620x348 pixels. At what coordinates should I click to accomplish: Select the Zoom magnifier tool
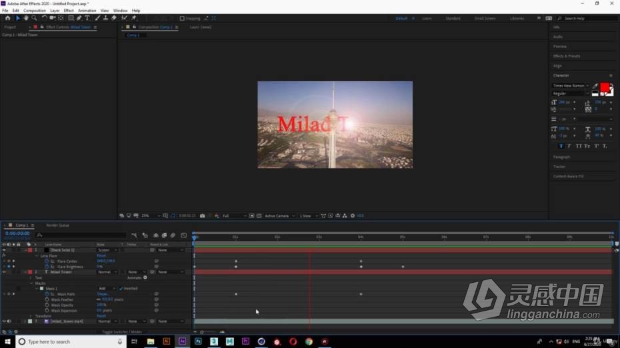[34, 18]
